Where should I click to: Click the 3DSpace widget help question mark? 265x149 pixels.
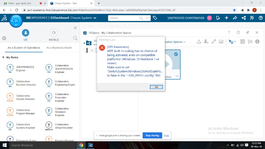coord(229,33)
